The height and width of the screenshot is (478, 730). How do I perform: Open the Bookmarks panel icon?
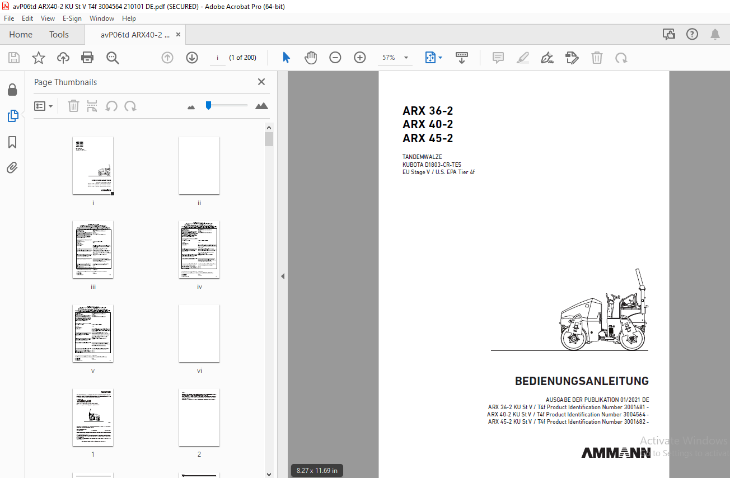(x=12, y=142)
